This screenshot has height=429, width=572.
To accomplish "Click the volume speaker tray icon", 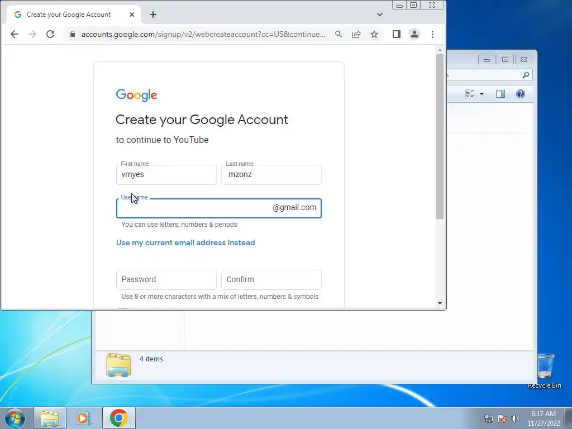I will point(516,418).
